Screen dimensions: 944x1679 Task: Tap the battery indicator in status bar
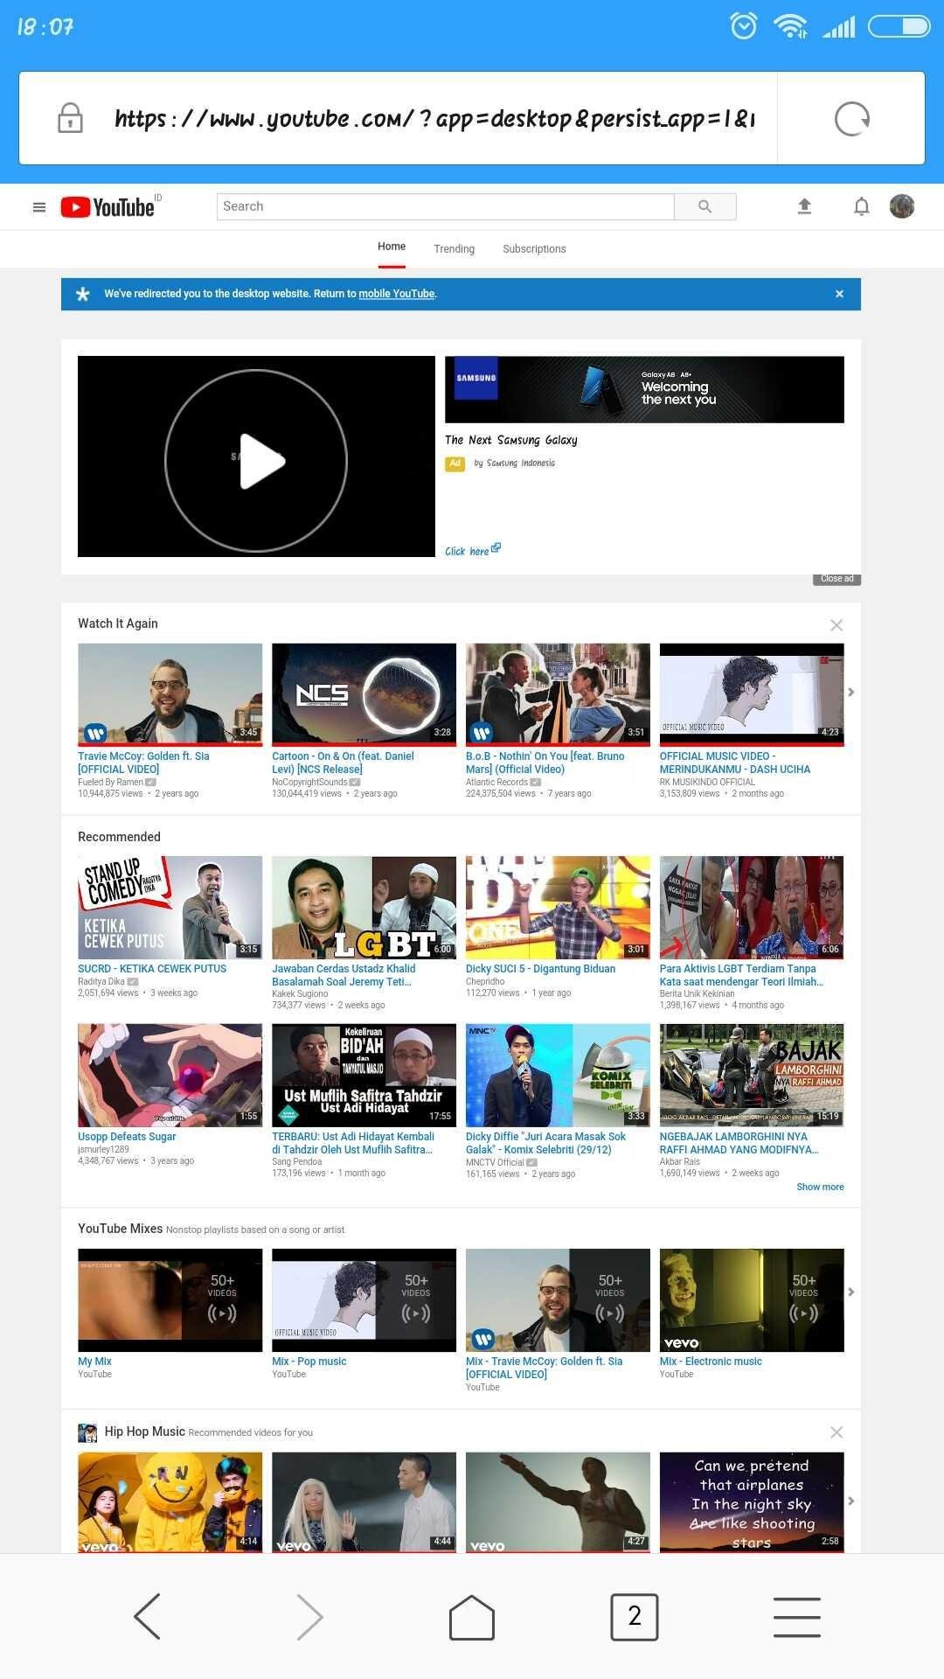point(899,26)
